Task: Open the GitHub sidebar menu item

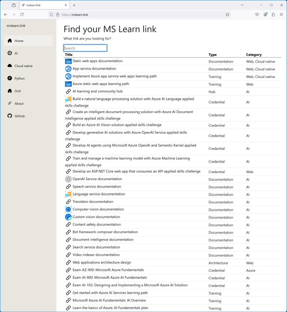Action: tap(28, 116)
